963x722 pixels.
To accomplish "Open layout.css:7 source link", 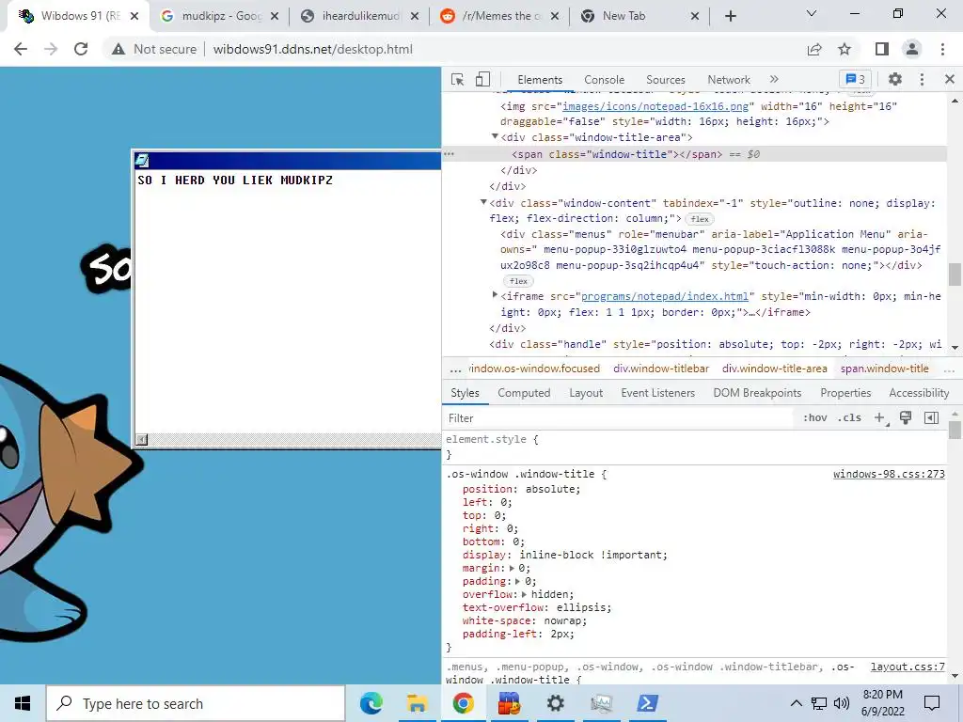I will pos(908,667).
